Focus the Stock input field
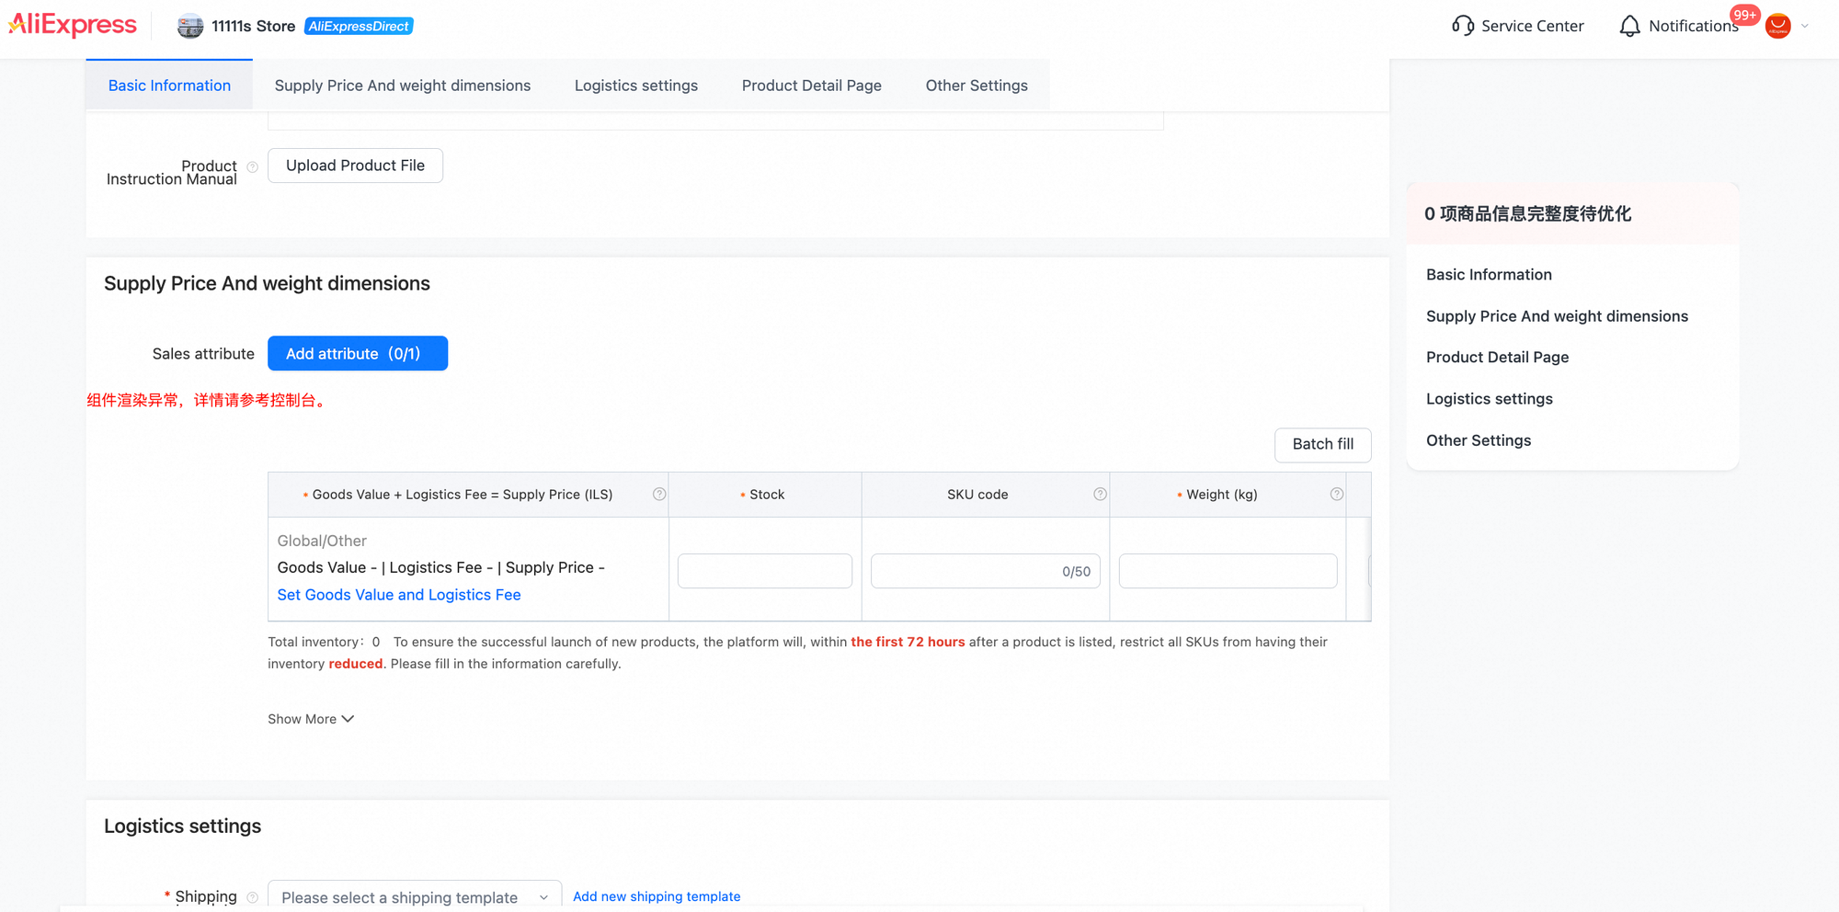The image size is (1839, 912). (x=765, y=571)
